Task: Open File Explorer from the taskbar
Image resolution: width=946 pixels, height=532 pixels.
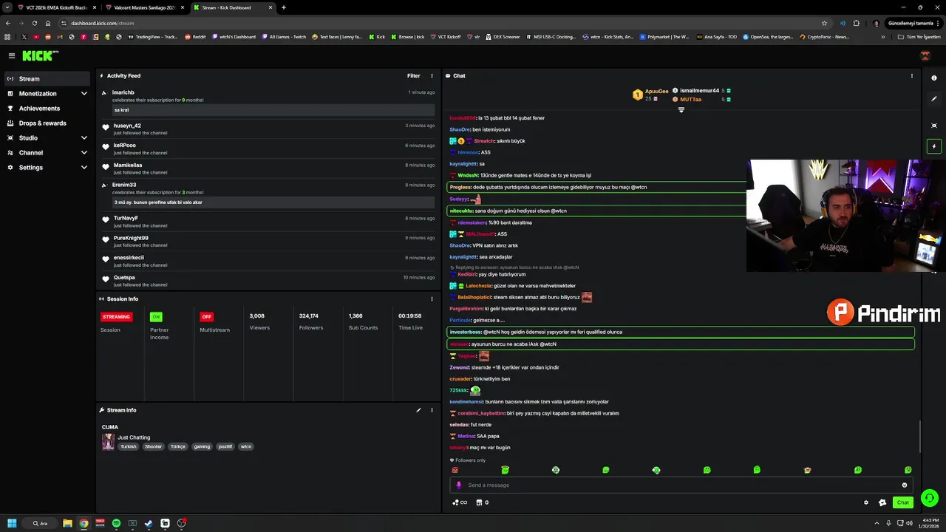Action: click(x=67, y=523)
